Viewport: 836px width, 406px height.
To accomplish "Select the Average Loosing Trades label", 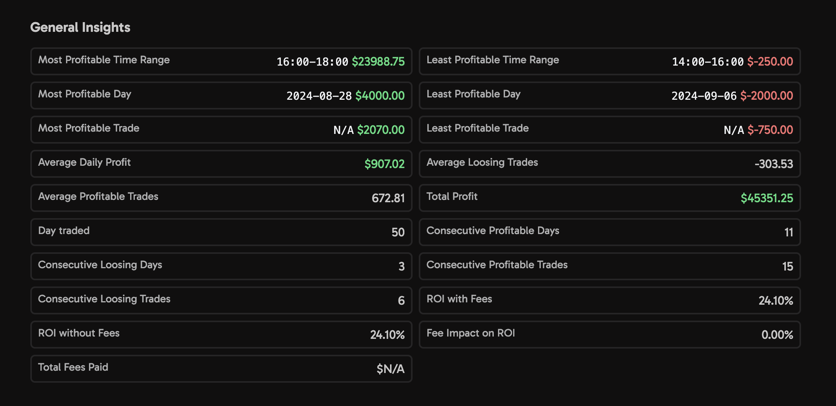I will point(482,162).
